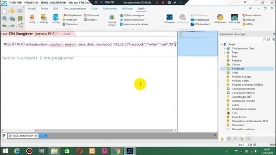The width and height of the screenshot is (276, 155).
Task: Open Chrome from the taskbar
Action: 117,151
